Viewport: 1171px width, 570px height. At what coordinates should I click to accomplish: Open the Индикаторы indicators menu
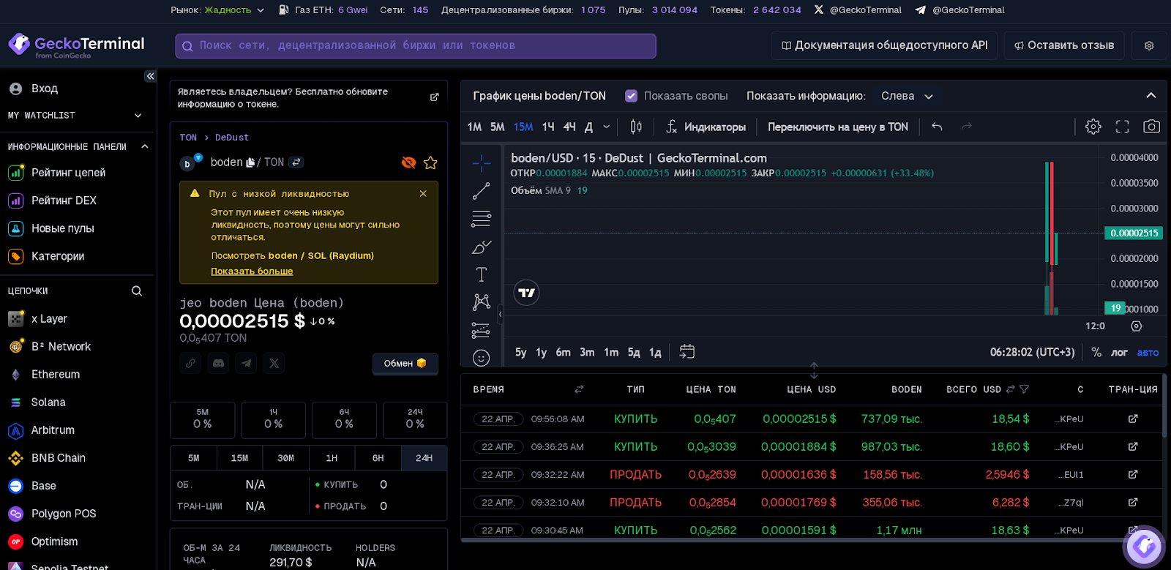[x=706, y=127]
